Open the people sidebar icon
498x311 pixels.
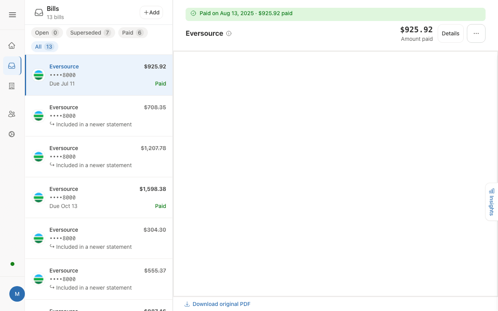(x=12, y=114)
